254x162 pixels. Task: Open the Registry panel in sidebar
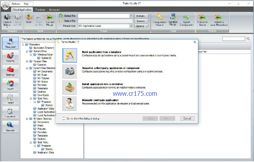[10, 57]
